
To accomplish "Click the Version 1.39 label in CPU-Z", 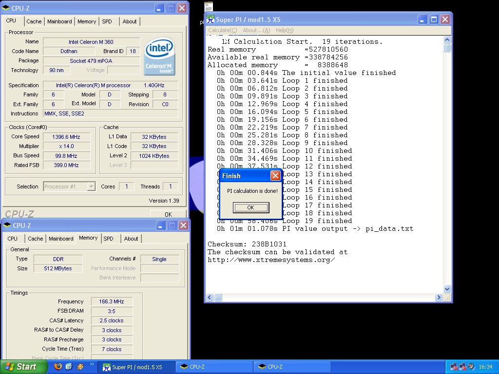I will tap(164, 201).
